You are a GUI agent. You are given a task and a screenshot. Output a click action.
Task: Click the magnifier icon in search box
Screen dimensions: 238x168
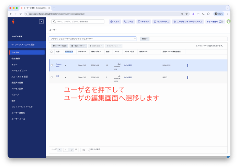click(54, 22)
